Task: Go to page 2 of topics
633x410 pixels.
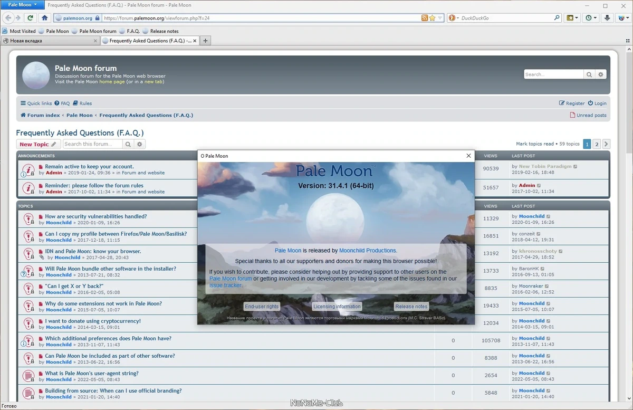Action: (x=597, y=144)
